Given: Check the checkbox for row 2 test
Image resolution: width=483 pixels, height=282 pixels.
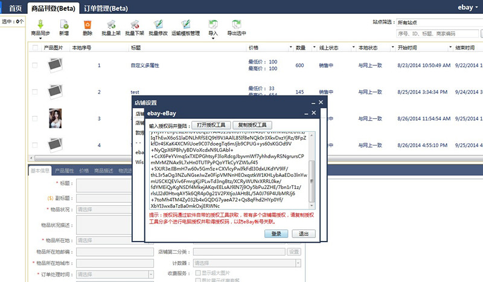Looking at the screenshot, I should (35, 92).
